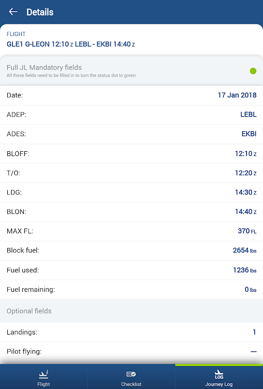This screenshot has height=389, width=263.
Task: Edit the Date field 17 Jan 2018
Action: (237, 95)
